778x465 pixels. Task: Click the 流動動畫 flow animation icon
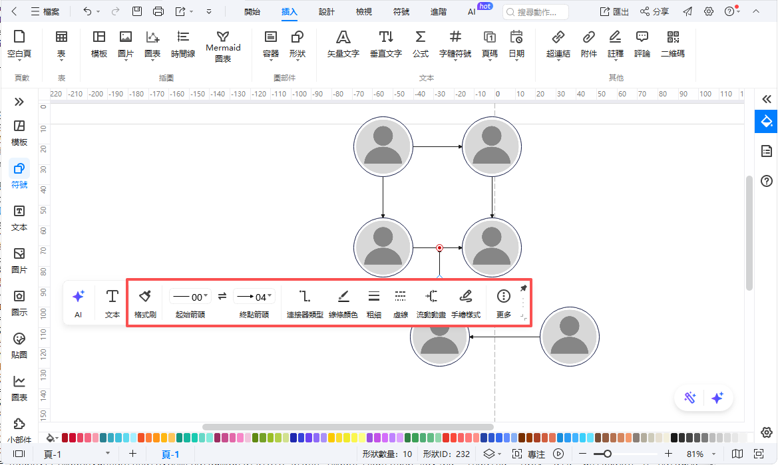pos(431,297)
